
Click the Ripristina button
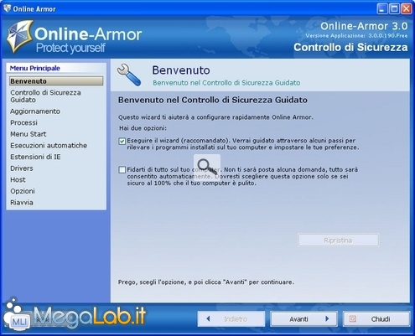(x=338, y=240)
